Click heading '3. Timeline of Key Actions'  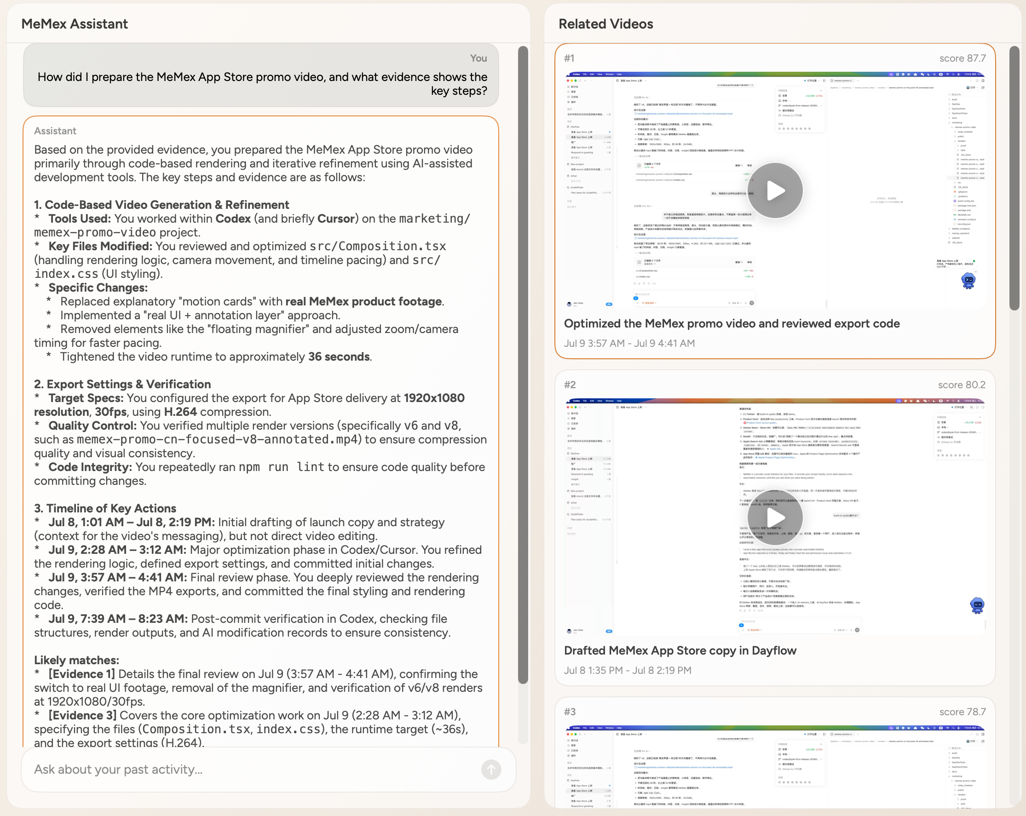[105, 509]
